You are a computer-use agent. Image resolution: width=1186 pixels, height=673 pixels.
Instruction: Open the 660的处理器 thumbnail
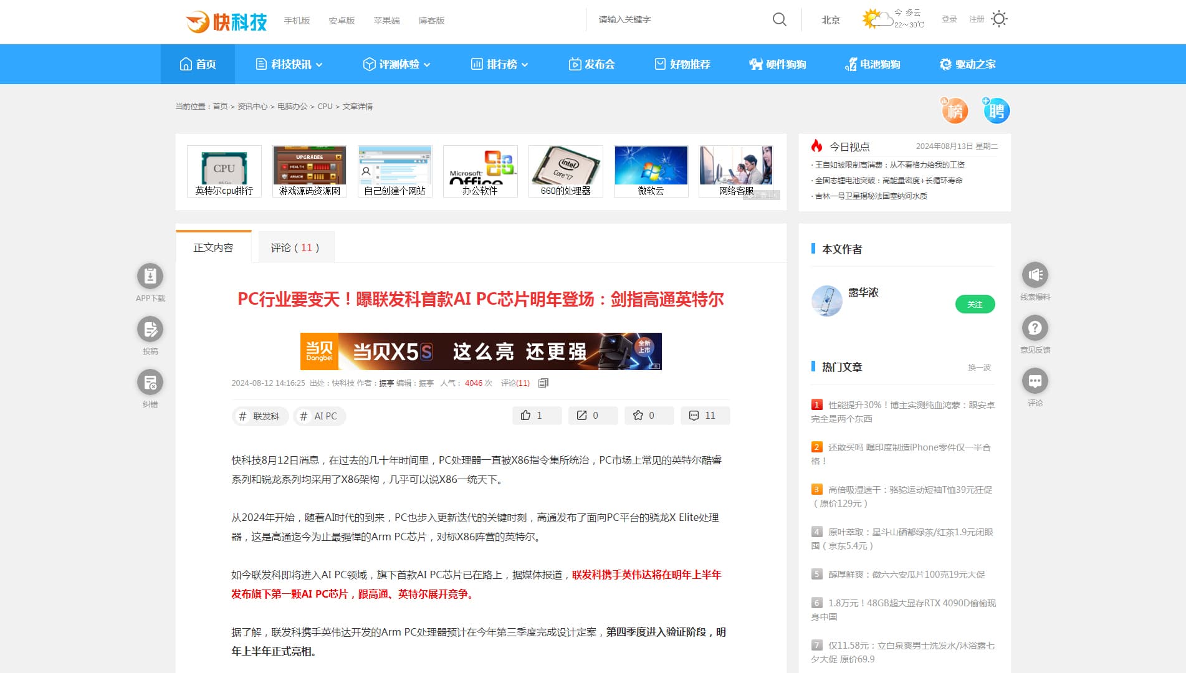tap(566, 171)
